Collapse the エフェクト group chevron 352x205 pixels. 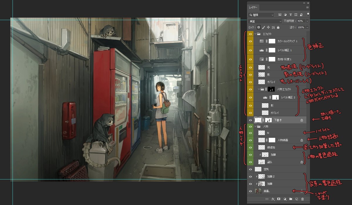pos(255,34)
